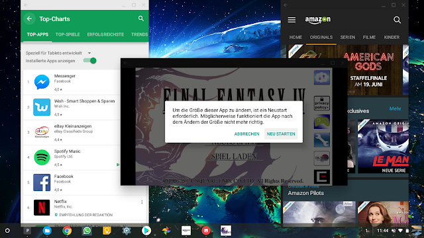Click 'Wish - Smart Shoppen & Sparen' title
Viewport: 424px width, 238px height.
click(x=84, y=101)
